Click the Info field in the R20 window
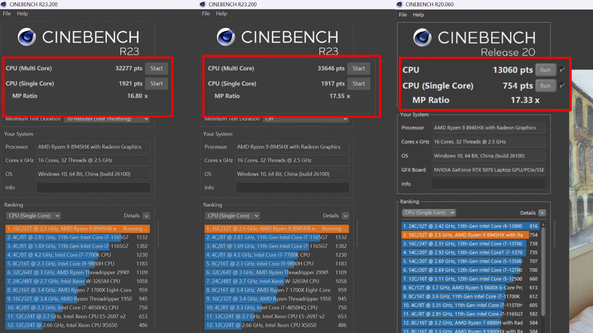This screenshot has height=333, width=593. tap(488, 184)
